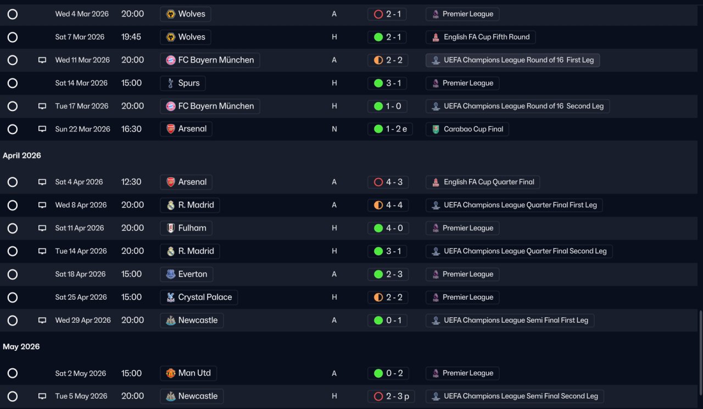Click the Man Utd club crest

click(171, 373)
